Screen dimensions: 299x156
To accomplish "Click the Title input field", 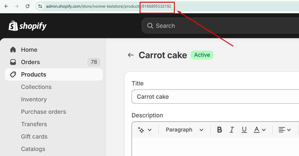I will (215, 97).
